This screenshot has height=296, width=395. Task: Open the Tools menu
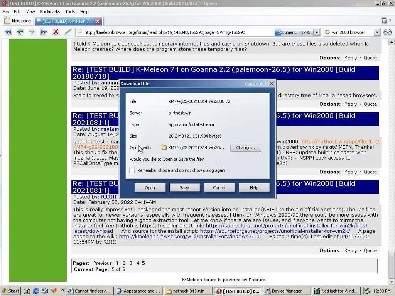coord(70,12)
